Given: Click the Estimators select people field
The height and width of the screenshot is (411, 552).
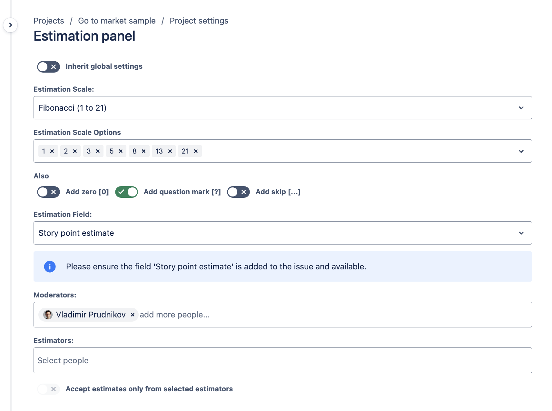Looking at the screenshot, I should click(x=282, y=360).
